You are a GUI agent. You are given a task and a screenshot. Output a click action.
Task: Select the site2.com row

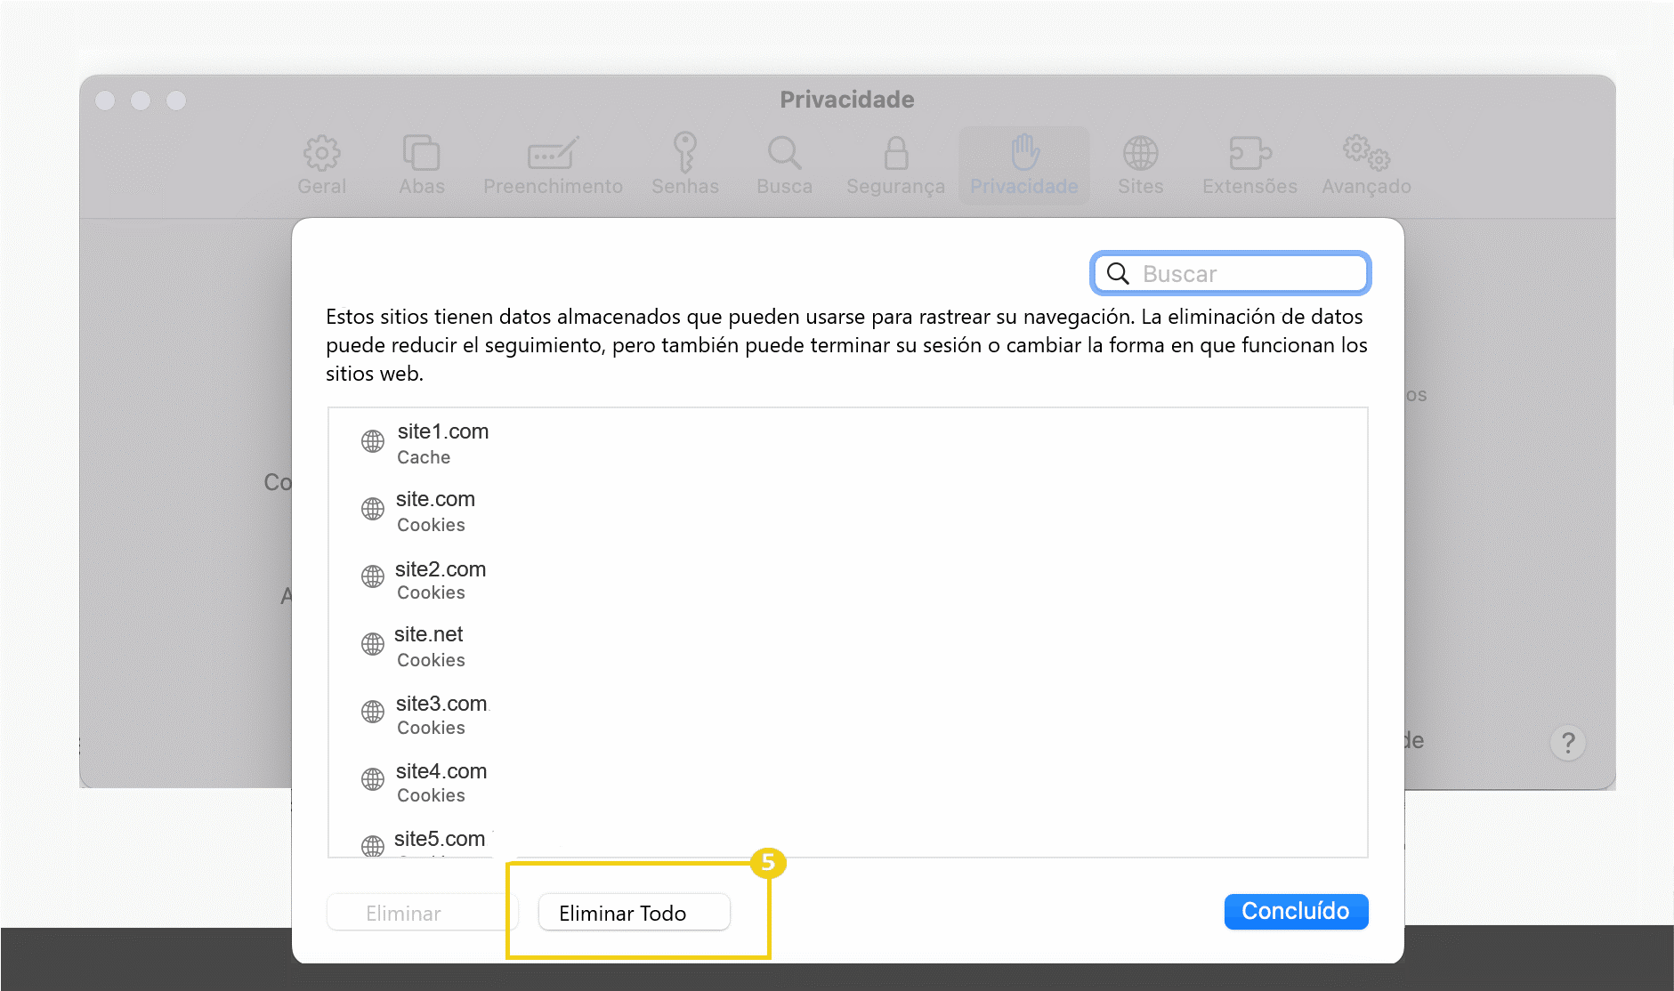point(847,579)
